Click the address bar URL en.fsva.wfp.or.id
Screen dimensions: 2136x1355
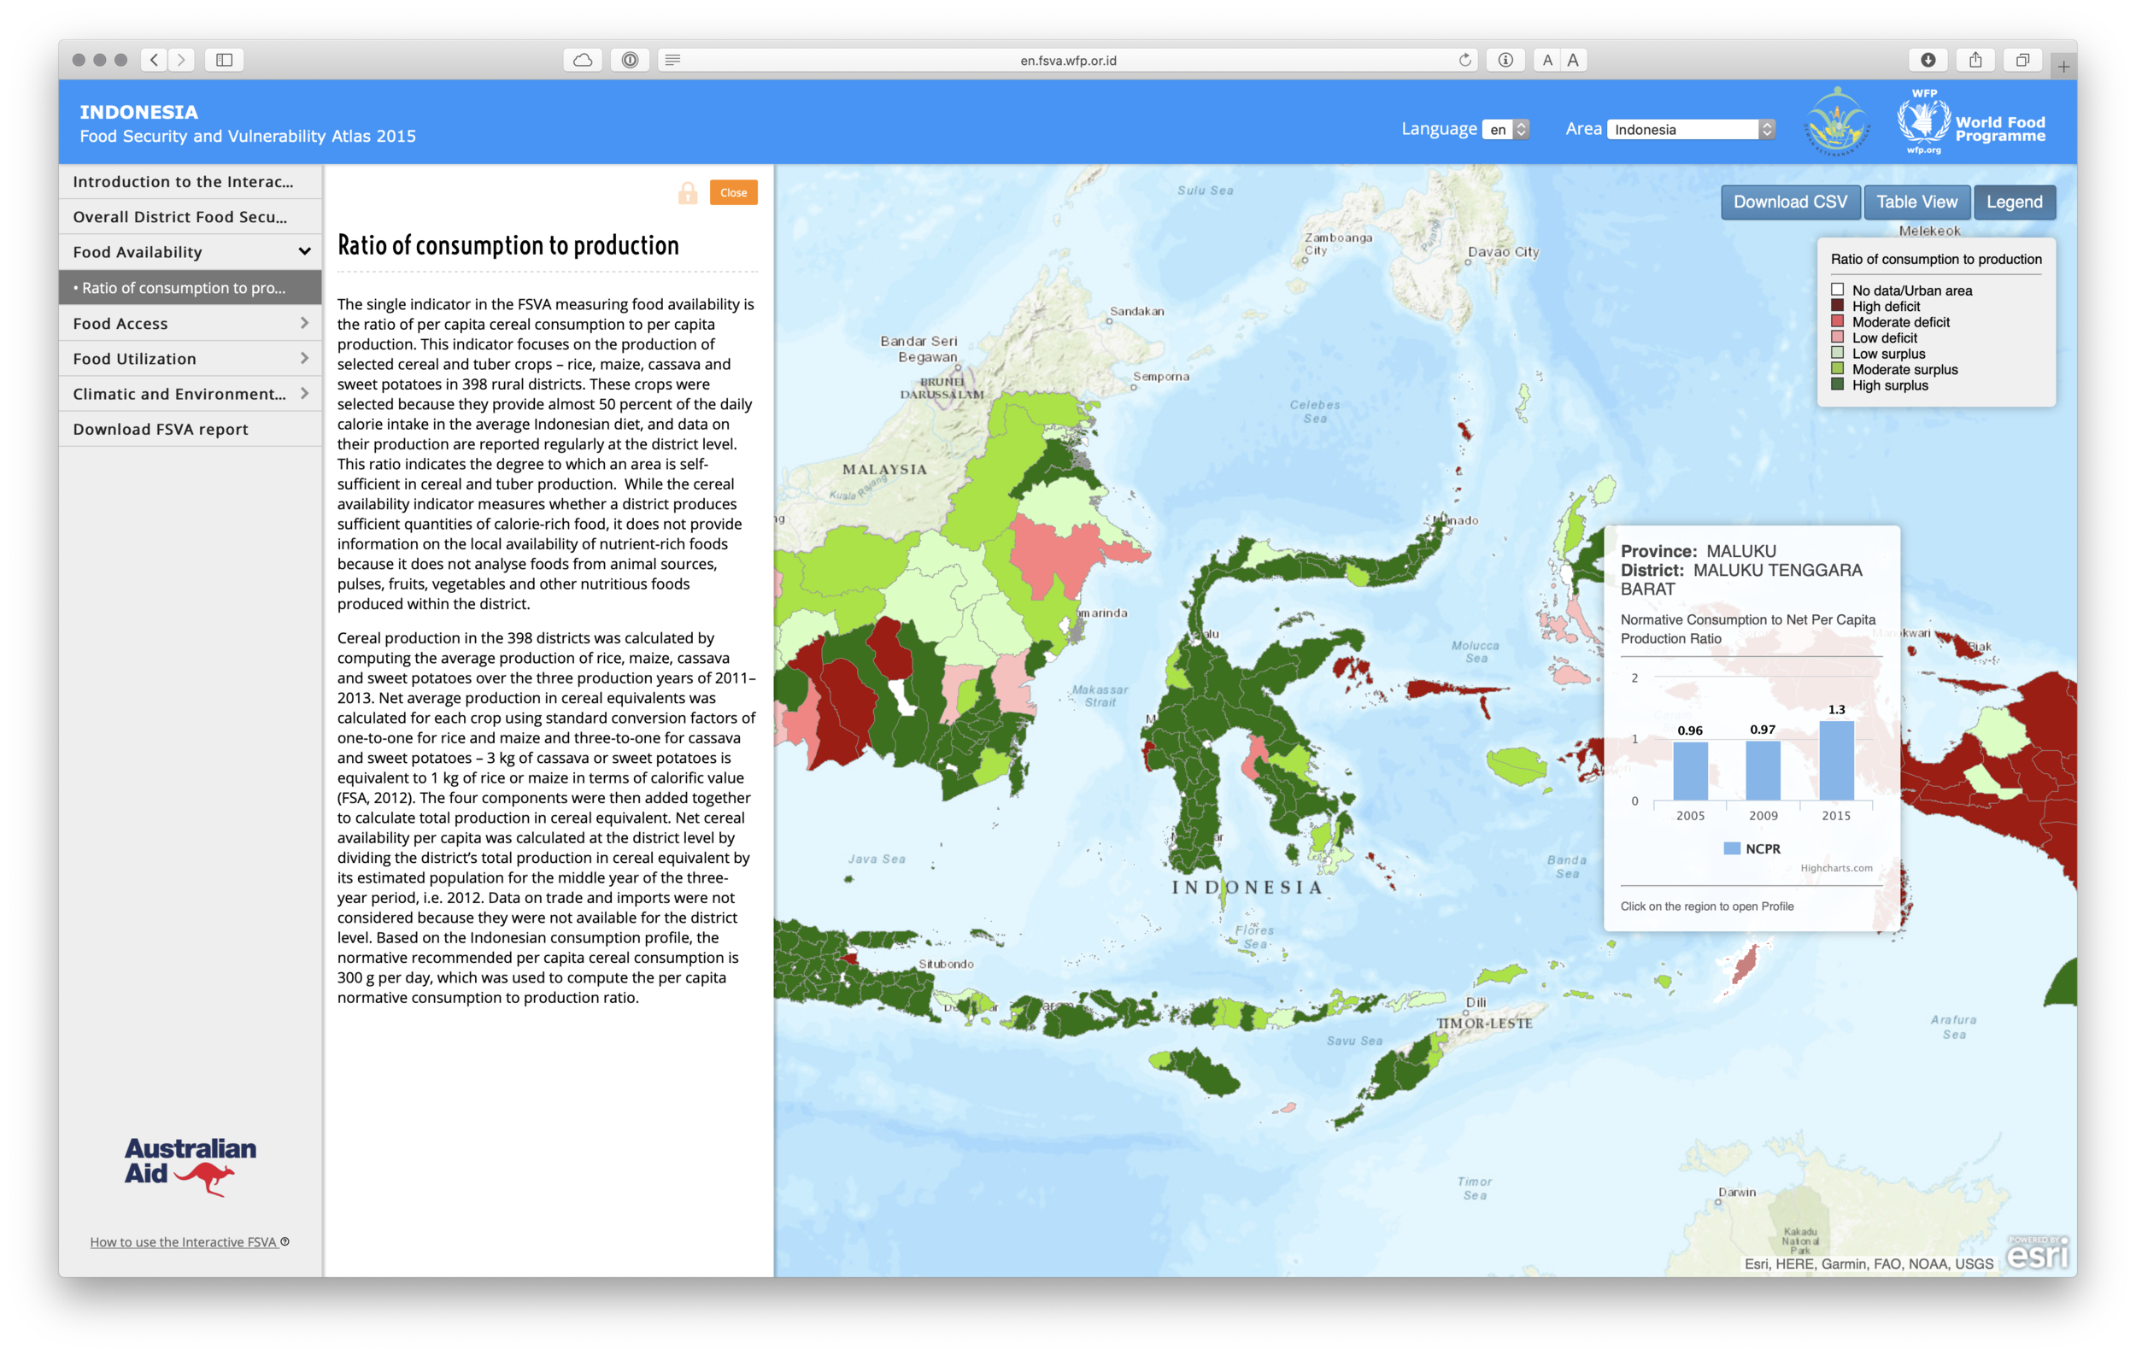1068,61
